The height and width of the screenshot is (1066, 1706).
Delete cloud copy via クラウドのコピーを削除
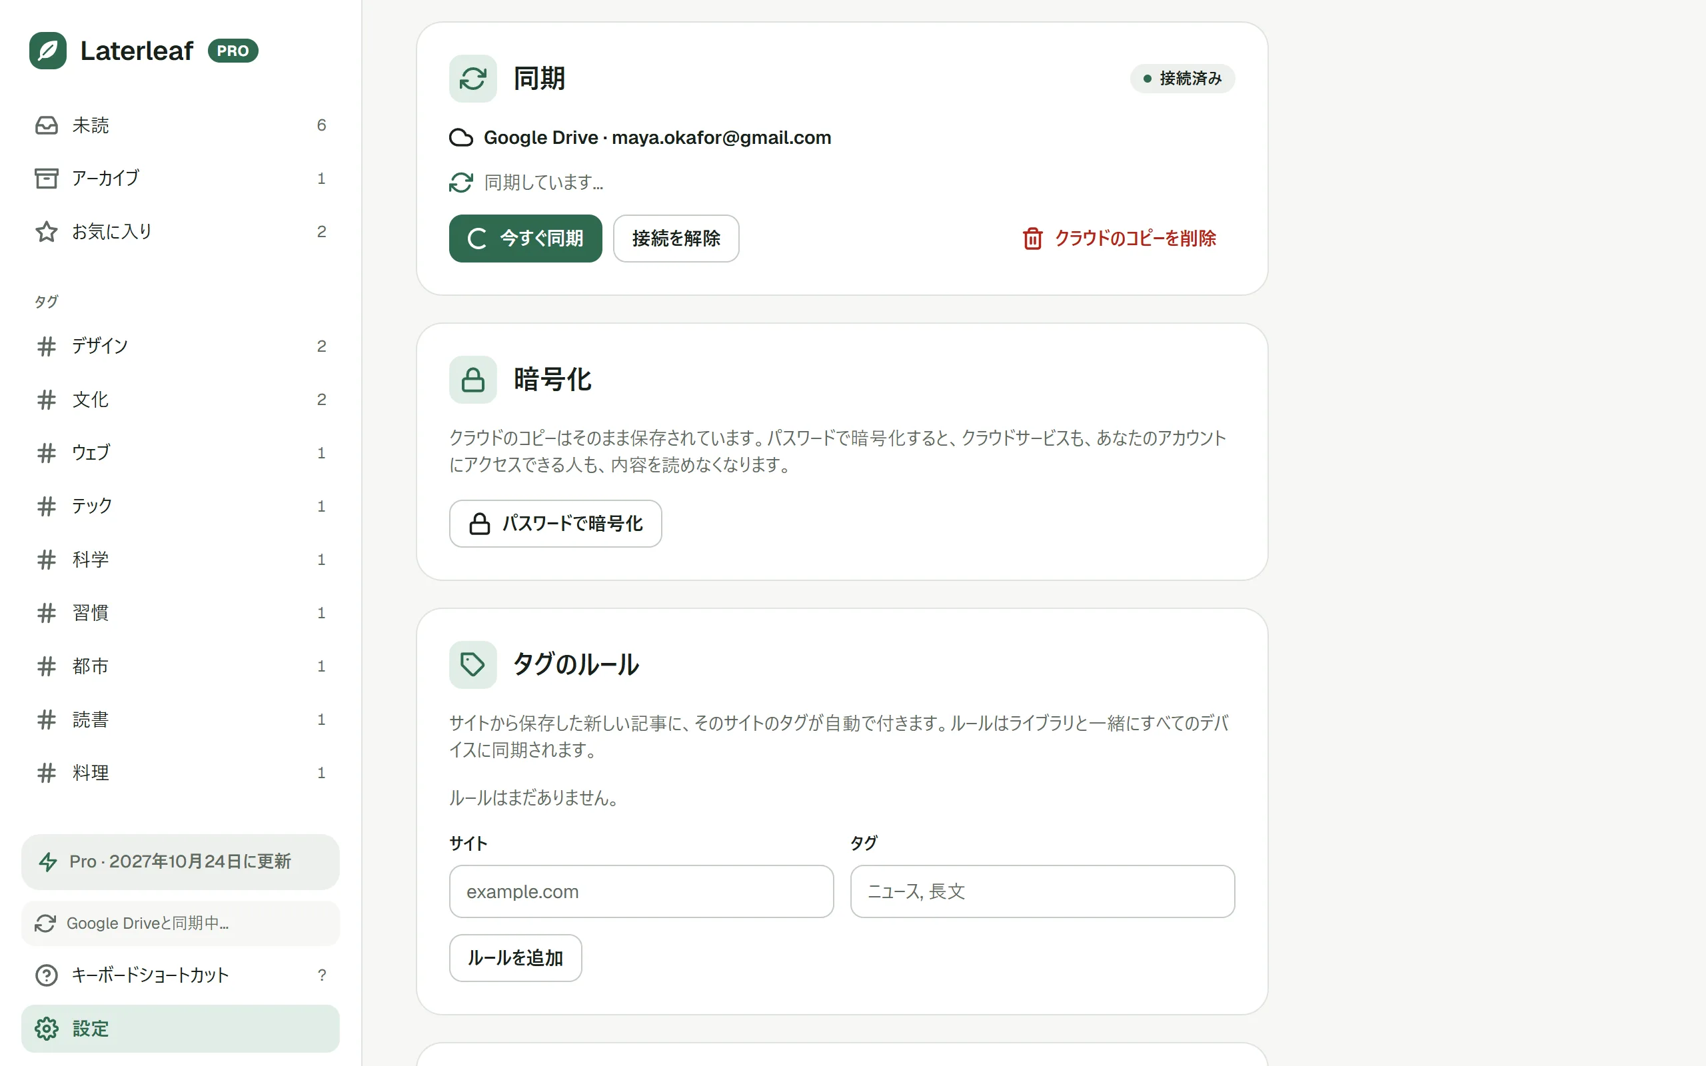pyautogui.click(x=1120, y=239)
